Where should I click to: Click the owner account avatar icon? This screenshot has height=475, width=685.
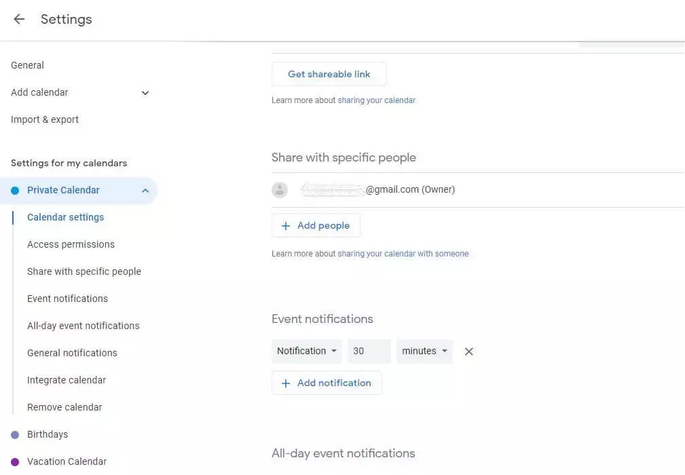pyautogui.click(x=280, y=190)
